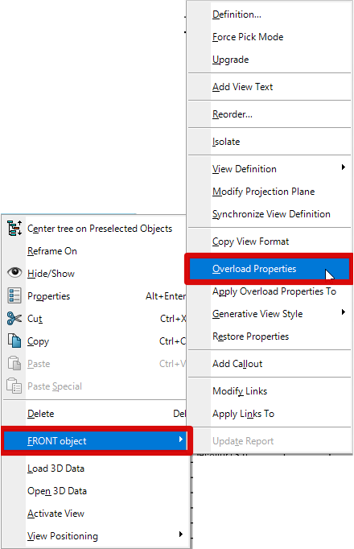Click the Cut scissors icon
This screenshot has width=354, height=549.
point(14,318)
